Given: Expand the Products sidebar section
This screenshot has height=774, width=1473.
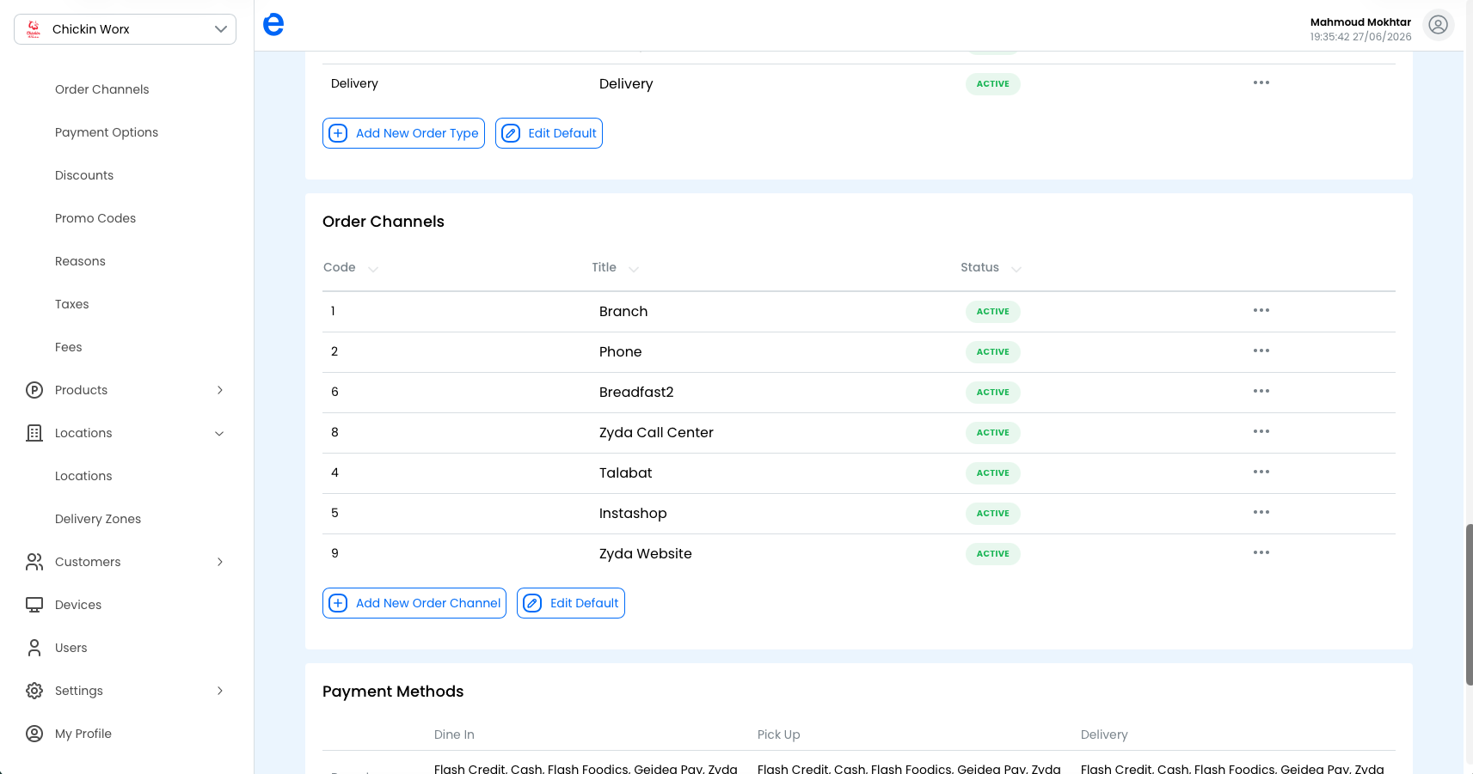Looking at the screenshot, I should tap(220, 390).
